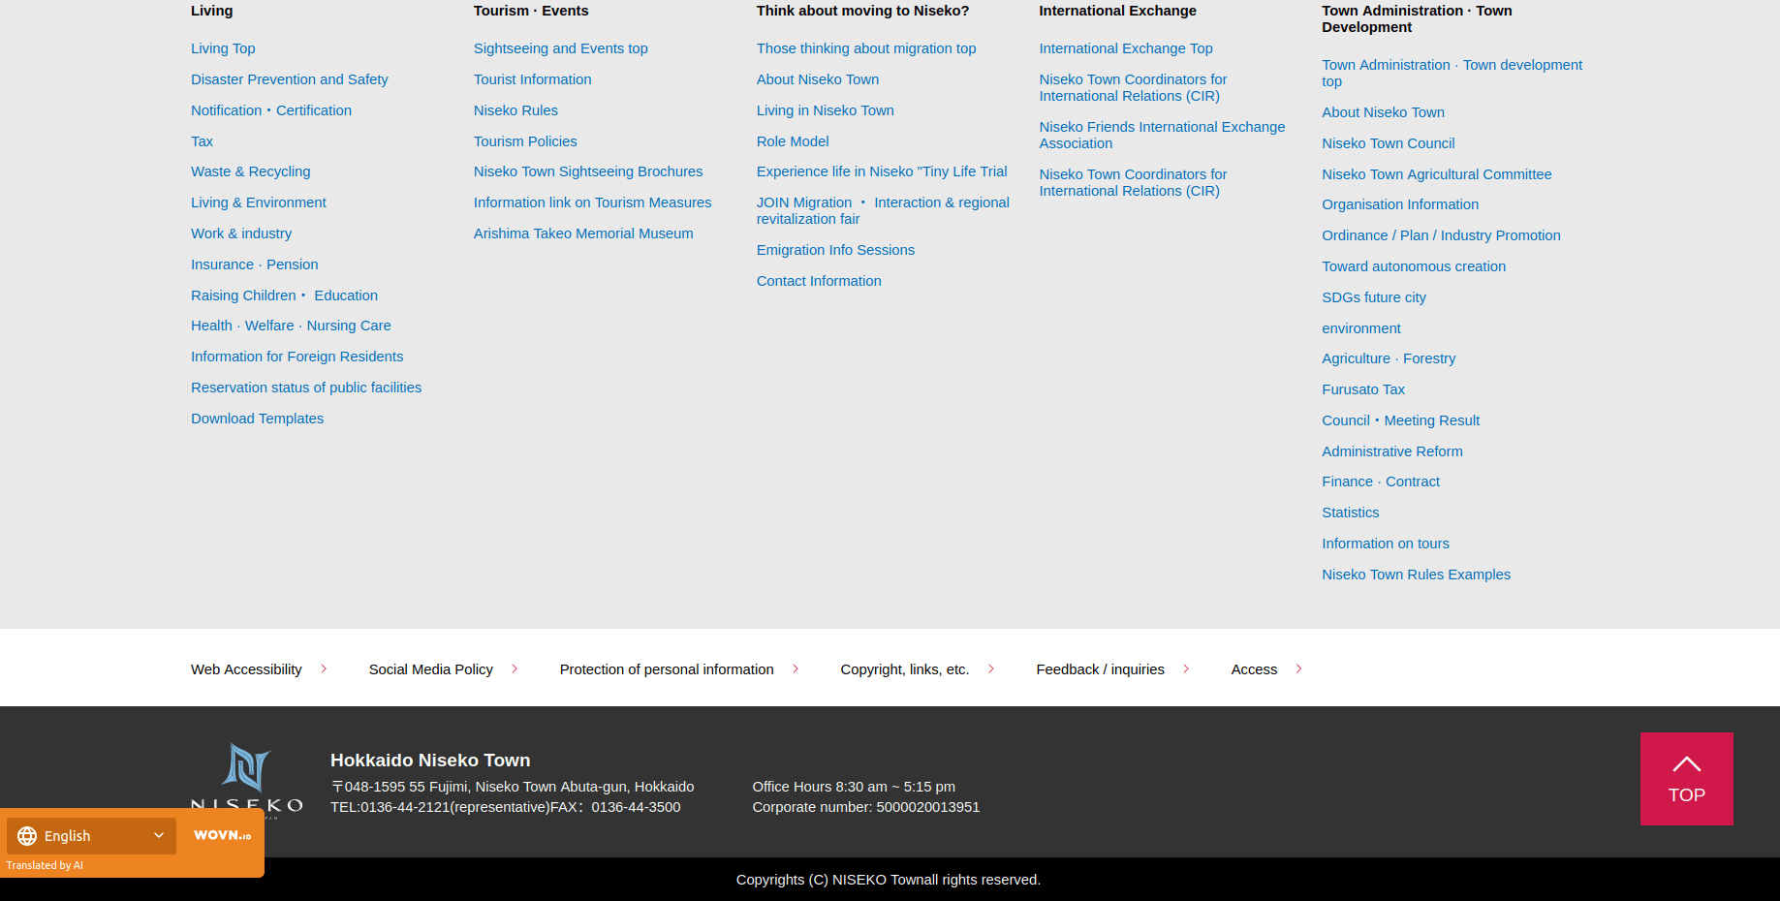
Task: Click chevron after Feedback / inquiries
Action: click(x=1186, y=669)
